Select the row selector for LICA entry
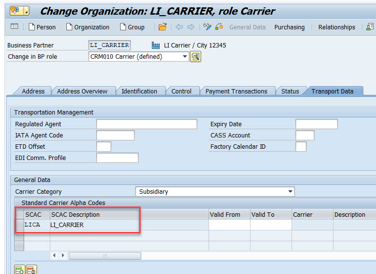Image resolution: width=376 pixels, height=274 pixels. (x=19, y=225)
